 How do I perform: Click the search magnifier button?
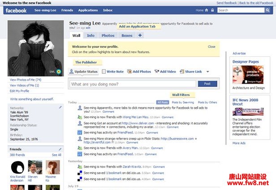tap(267, 10)
